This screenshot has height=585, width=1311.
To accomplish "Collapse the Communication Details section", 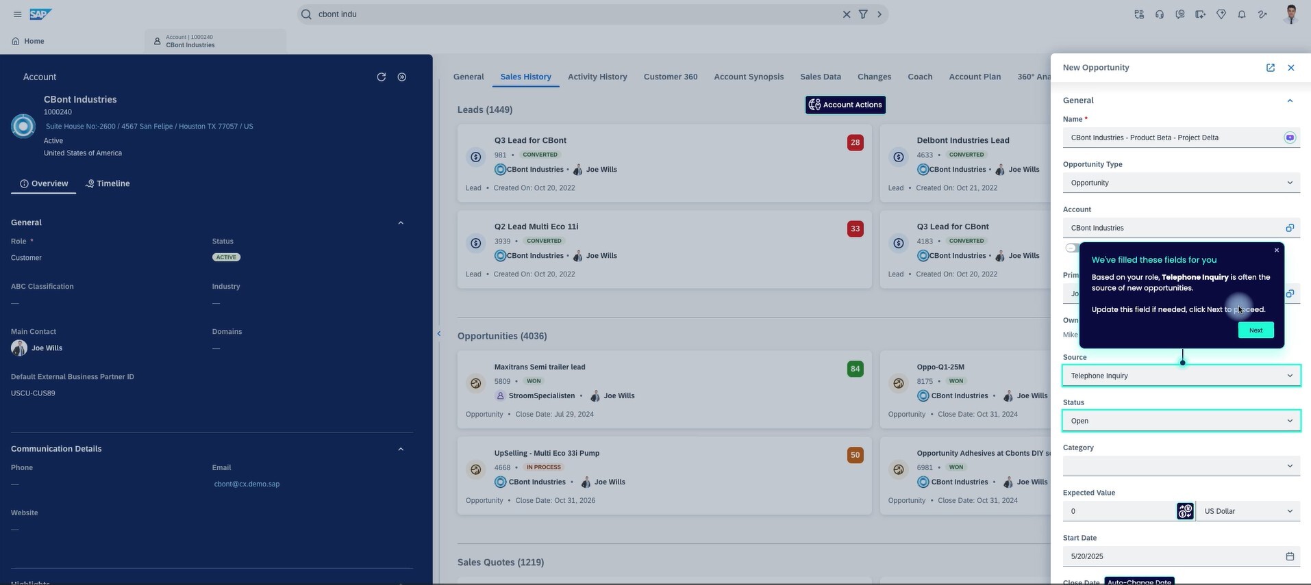I will tap(401, 450).
